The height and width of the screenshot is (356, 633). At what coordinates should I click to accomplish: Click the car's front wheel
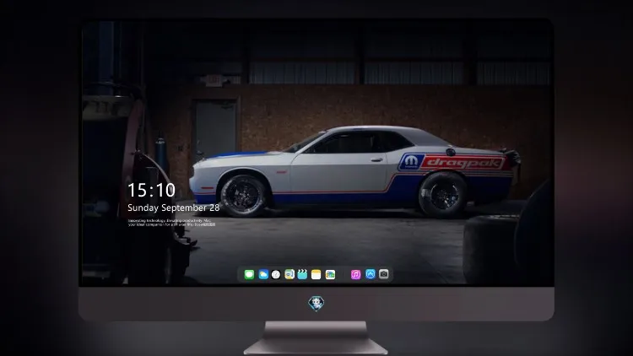243,196
